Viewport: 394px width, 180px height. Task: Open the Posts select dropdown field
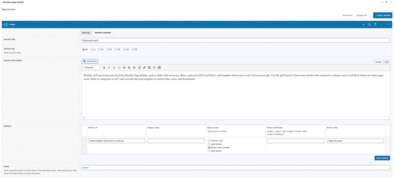[x=236, y=168]
